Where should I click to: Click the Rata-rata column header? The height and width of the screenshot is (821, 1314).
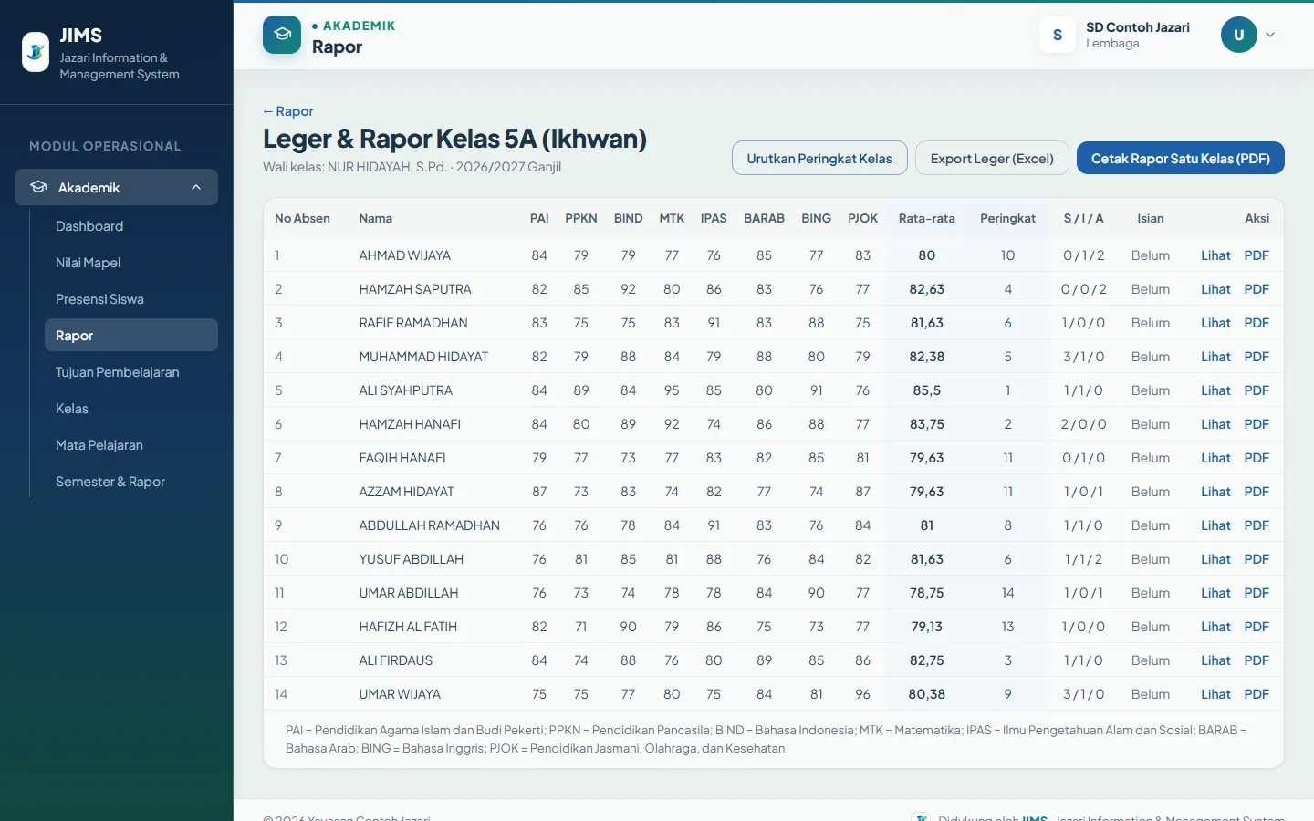pyautogui.click(x=926, y=219)
